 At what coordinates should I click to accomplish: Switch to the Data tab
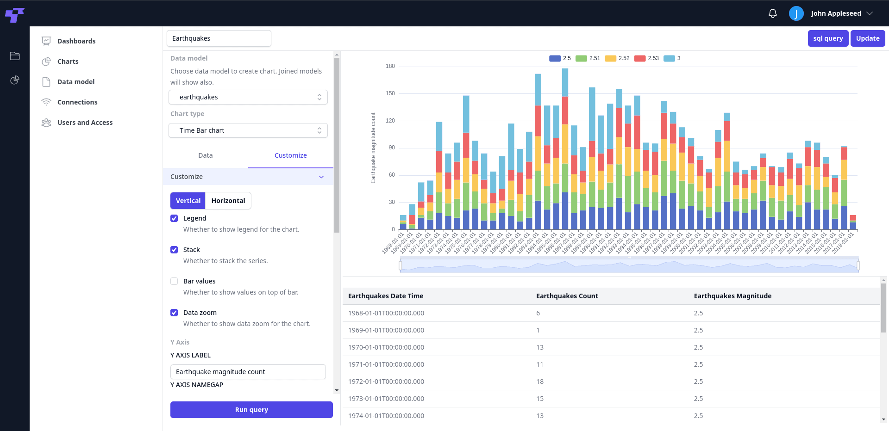[x=206, y=155]
